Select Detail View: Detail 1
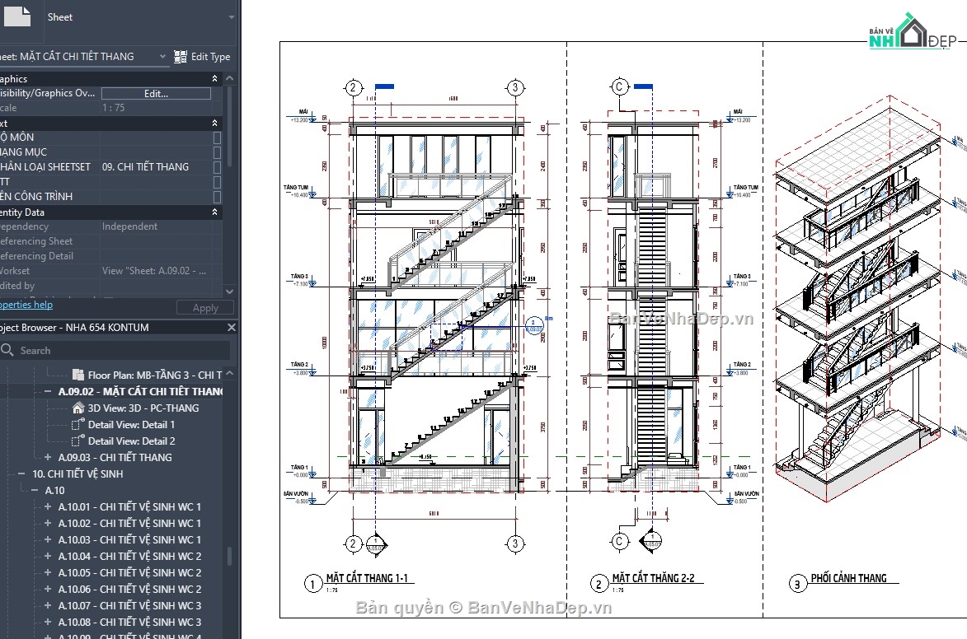The image size is (967, 639). [x=131, y=425]
